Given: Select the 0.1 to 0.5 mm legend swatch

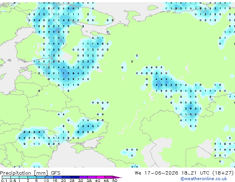Looking at the screenshot, I should pyautogui.click(x=6, y=177).
